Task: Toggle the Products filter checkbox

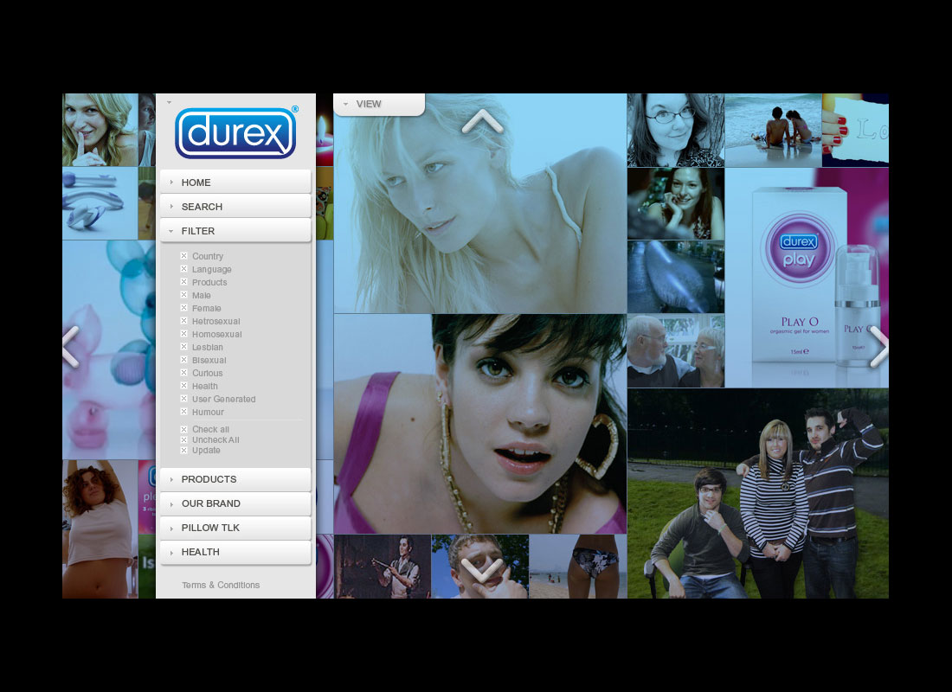Action: coord(183,282)
